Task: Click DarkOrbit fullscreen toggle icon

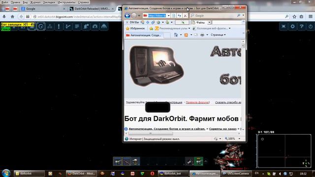Action: coord(283,26)
